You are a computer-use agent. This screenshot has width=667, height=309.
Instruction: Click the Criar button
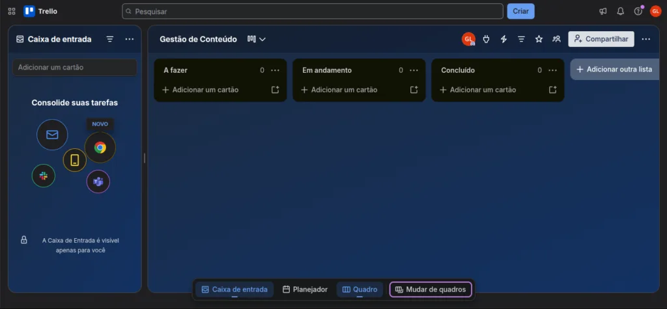tap(520, 12)
